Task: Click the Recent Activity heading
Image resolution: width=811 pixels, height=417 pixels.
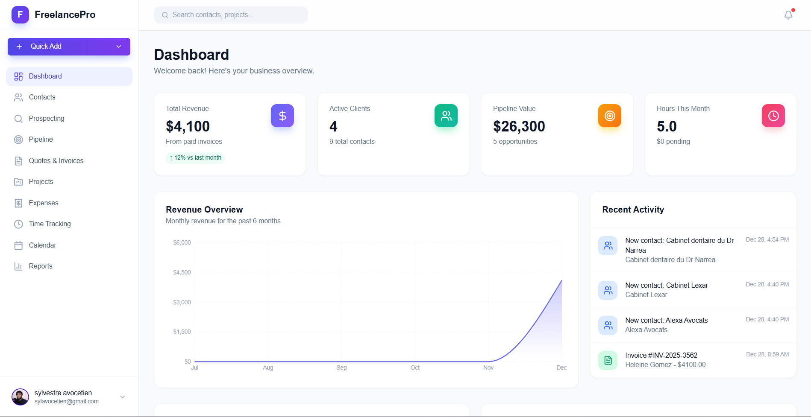Action: pyautogui.click(x=633, y=210)
